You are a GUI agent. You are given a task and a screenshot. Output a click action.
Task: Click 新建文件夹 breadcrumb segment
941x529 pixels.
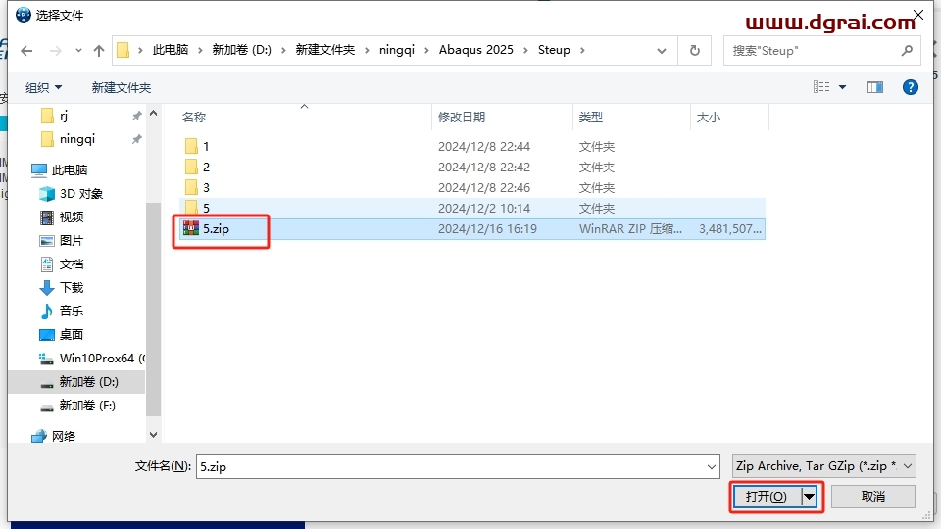tap(325, 50)
